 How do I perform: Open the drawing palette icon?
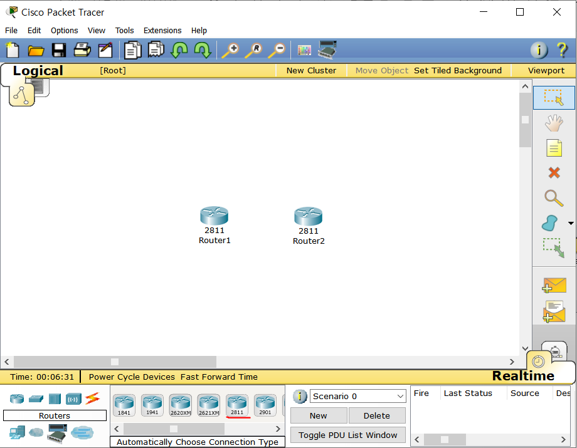coord(304,50)
